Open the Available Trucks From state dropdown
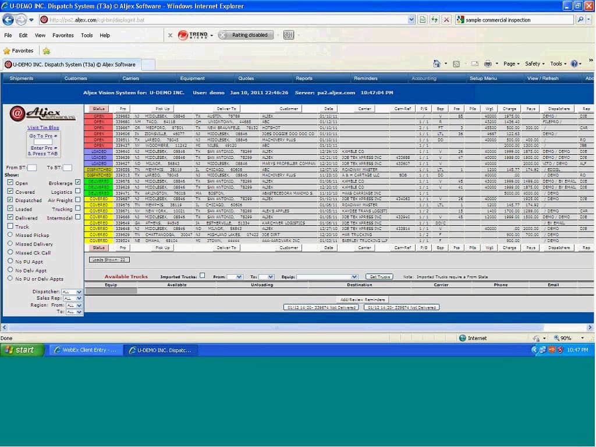The image size is (596, 447). click(235, 276)
